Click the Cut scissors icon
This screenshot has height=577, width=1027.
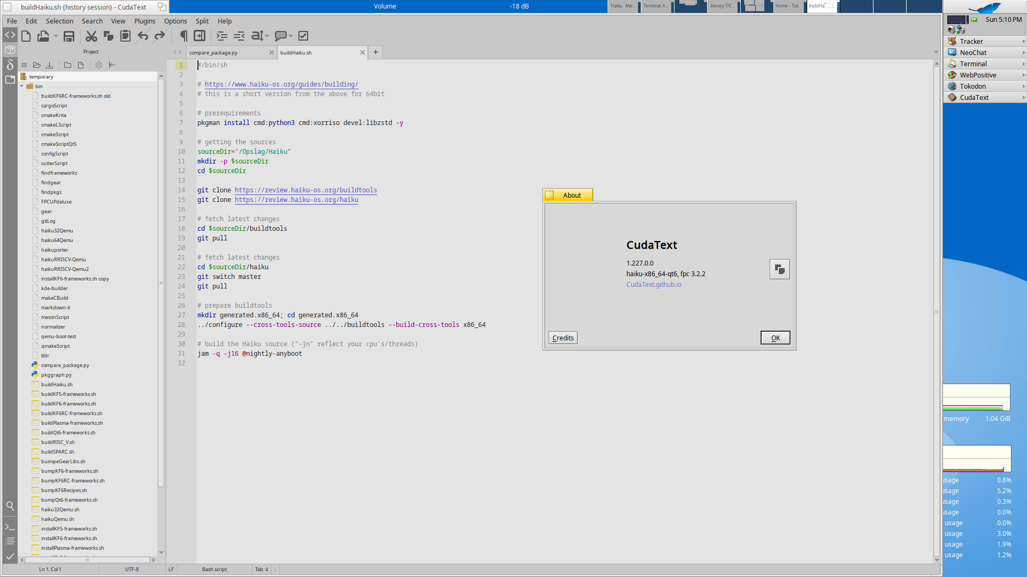tap(91, 36)
